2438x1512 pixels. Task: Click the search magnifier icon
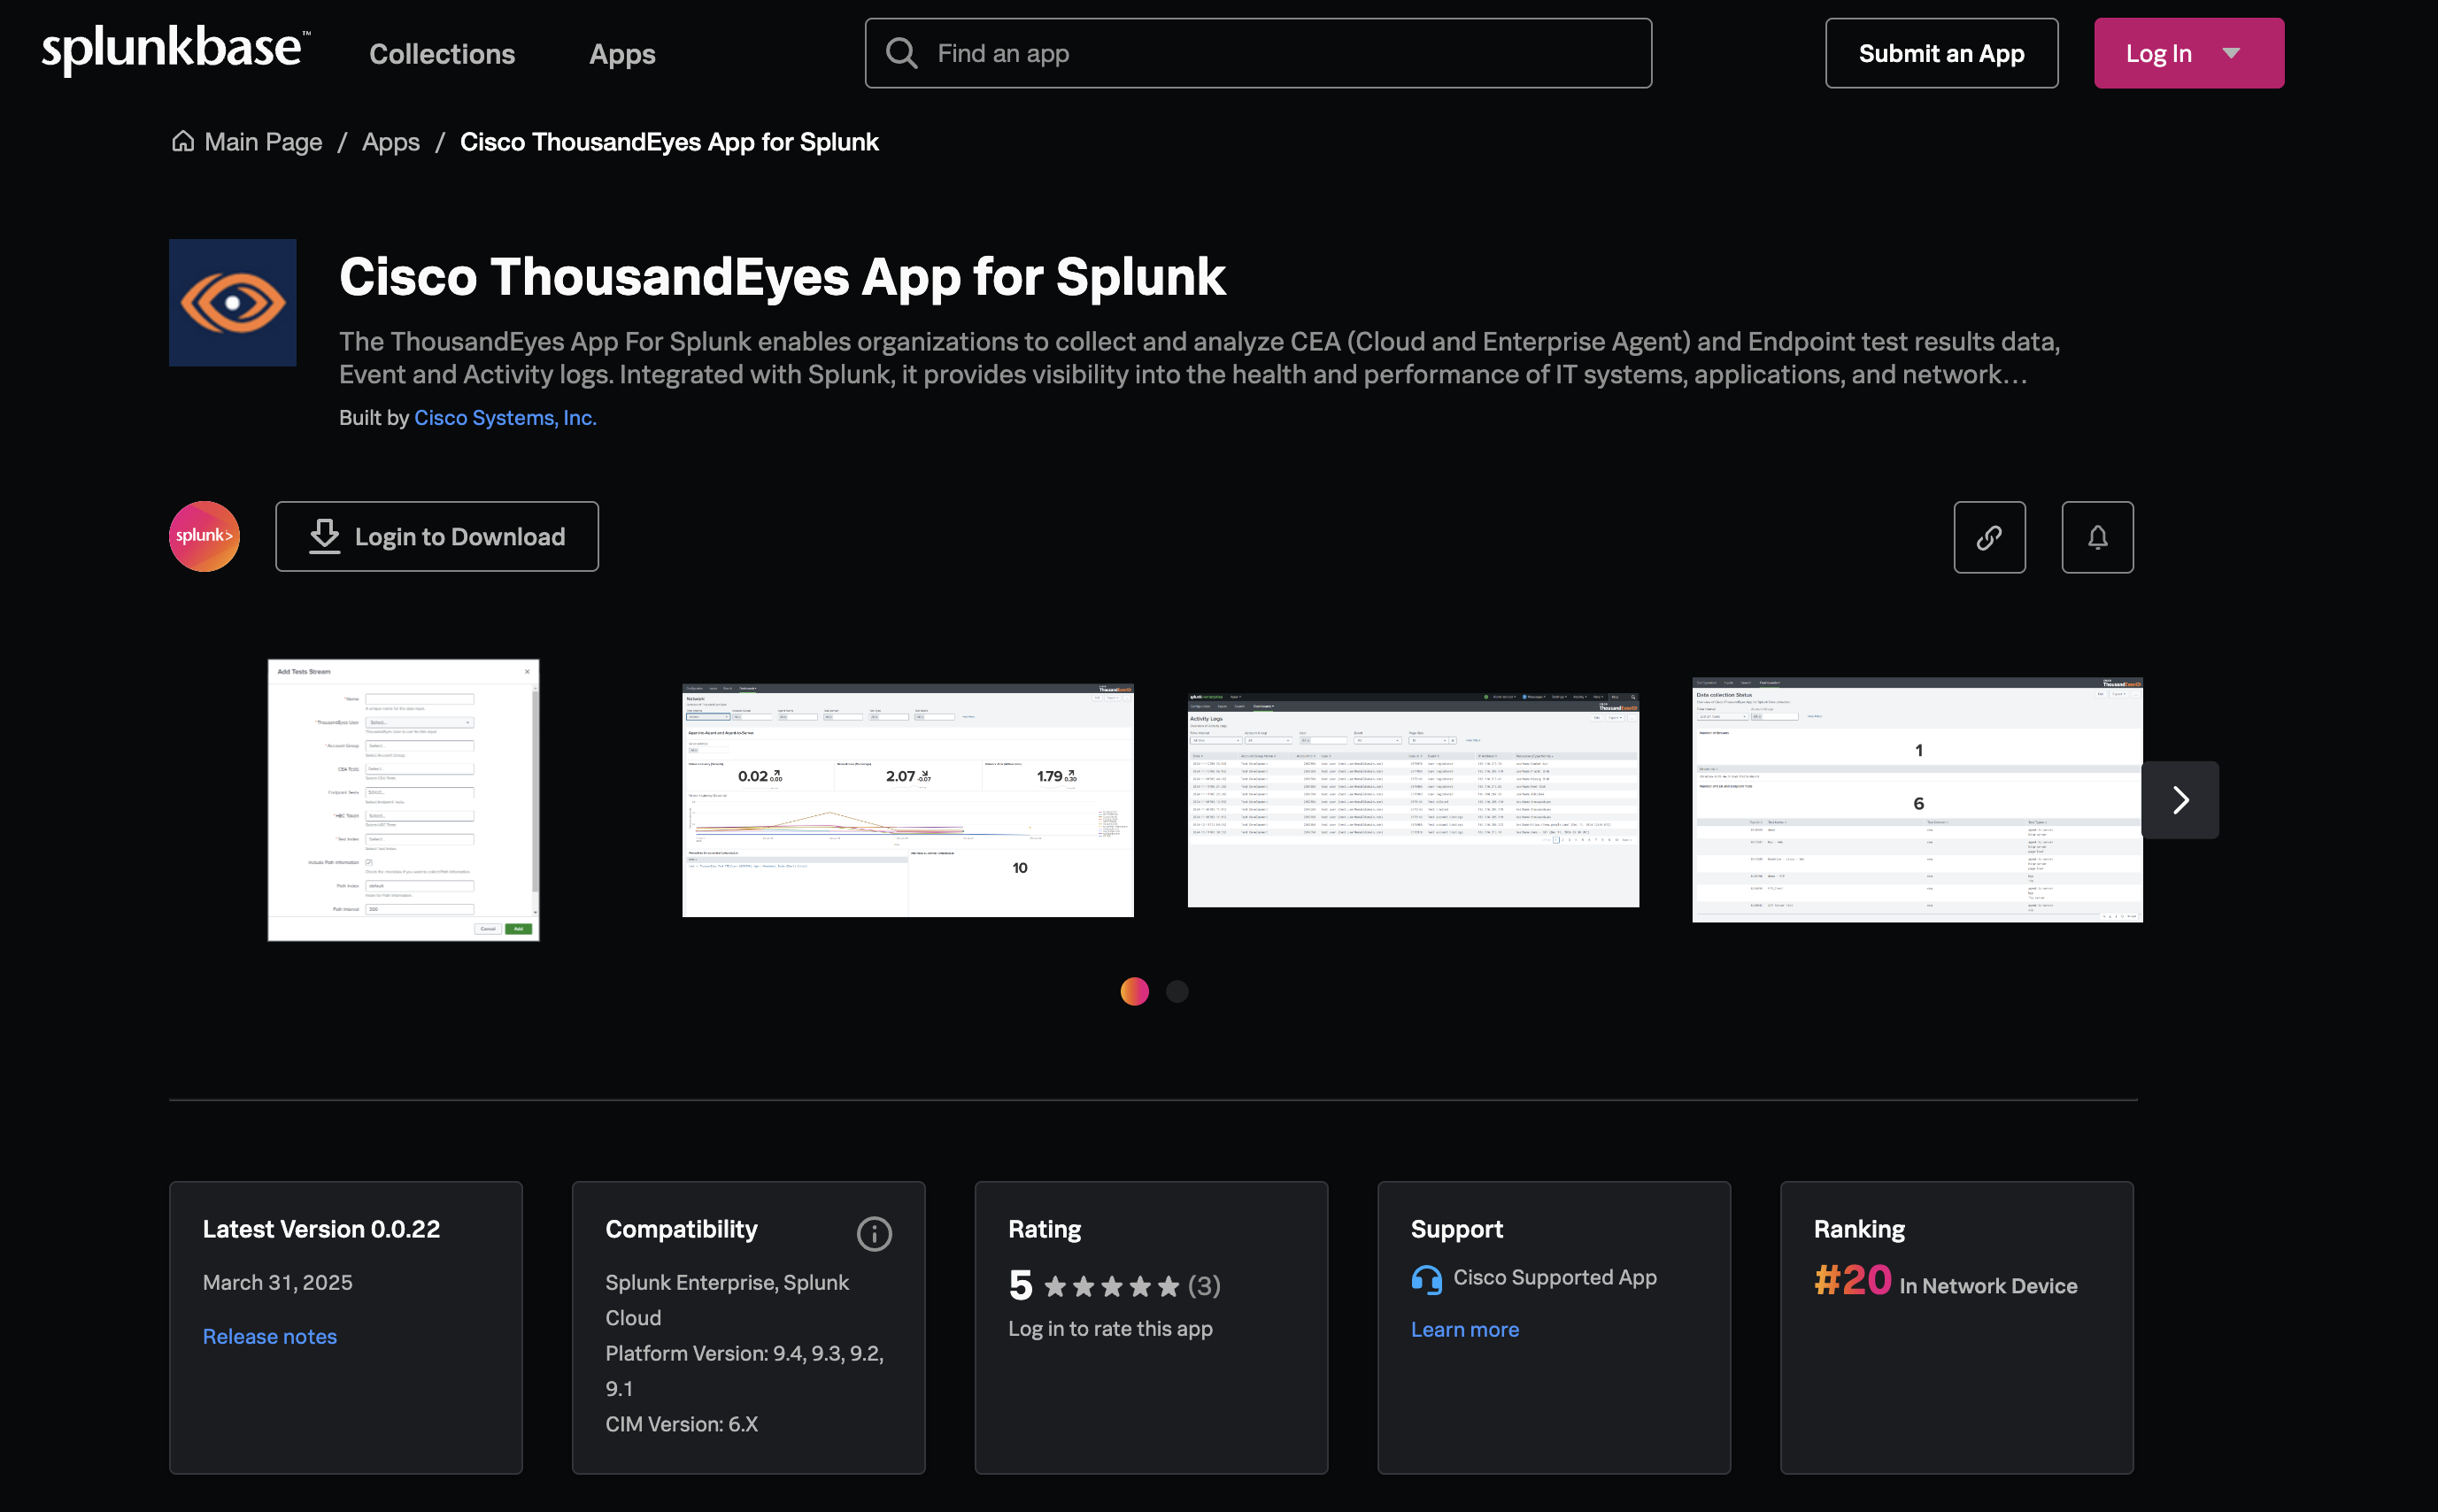click(901, 53)
